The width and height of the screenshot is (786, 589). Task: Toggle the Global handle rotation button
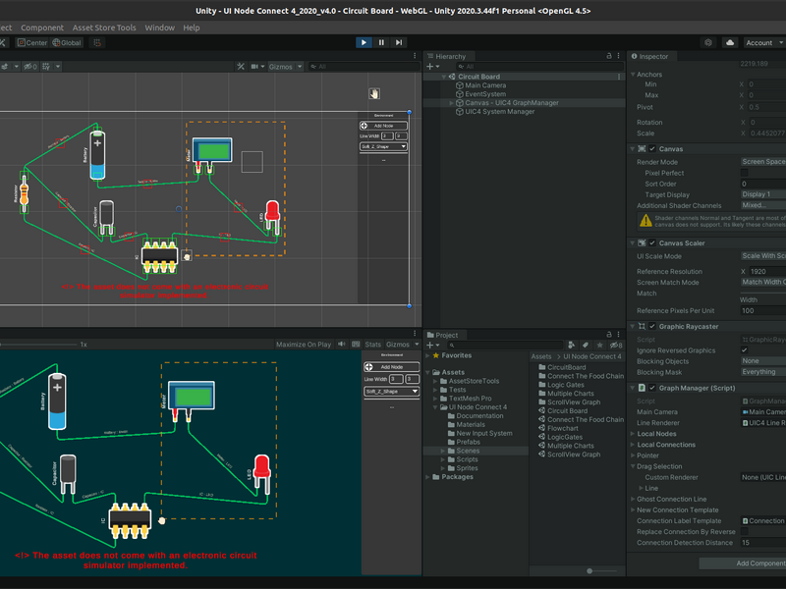tap(67, 42)
